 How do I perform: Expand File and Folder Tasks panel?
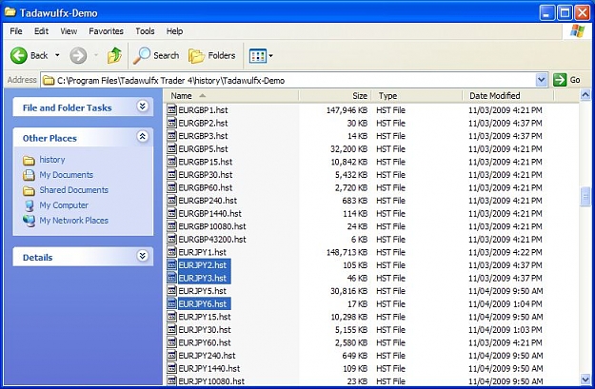(x=142, y=107)
